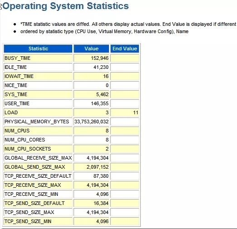
Task: Select the BUSY_TIME statistic cell
Action: (38, 58)
